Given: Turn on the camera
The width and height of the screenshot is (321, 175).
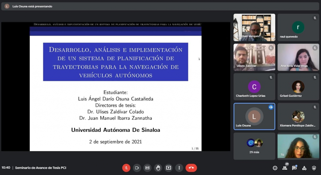Looking at the screenshot, I should click(x=137, y=168).
